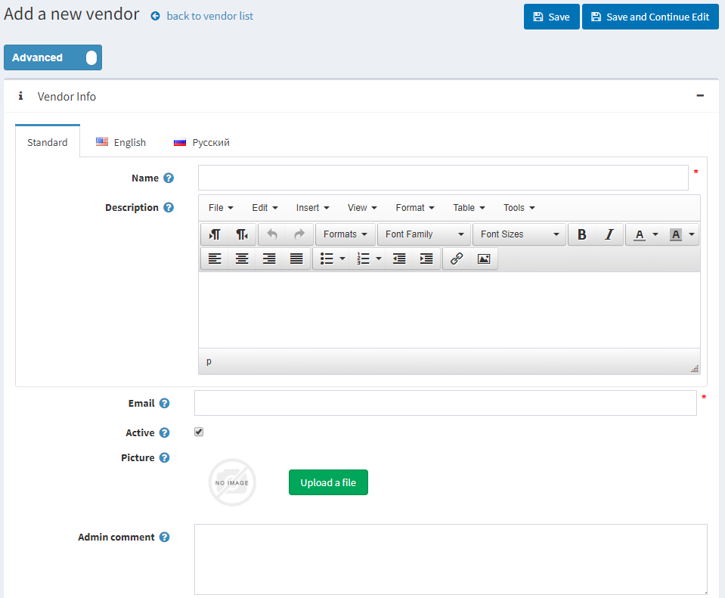
Task: Collapse the Vendor Info panel
Action: pos(700,96)
